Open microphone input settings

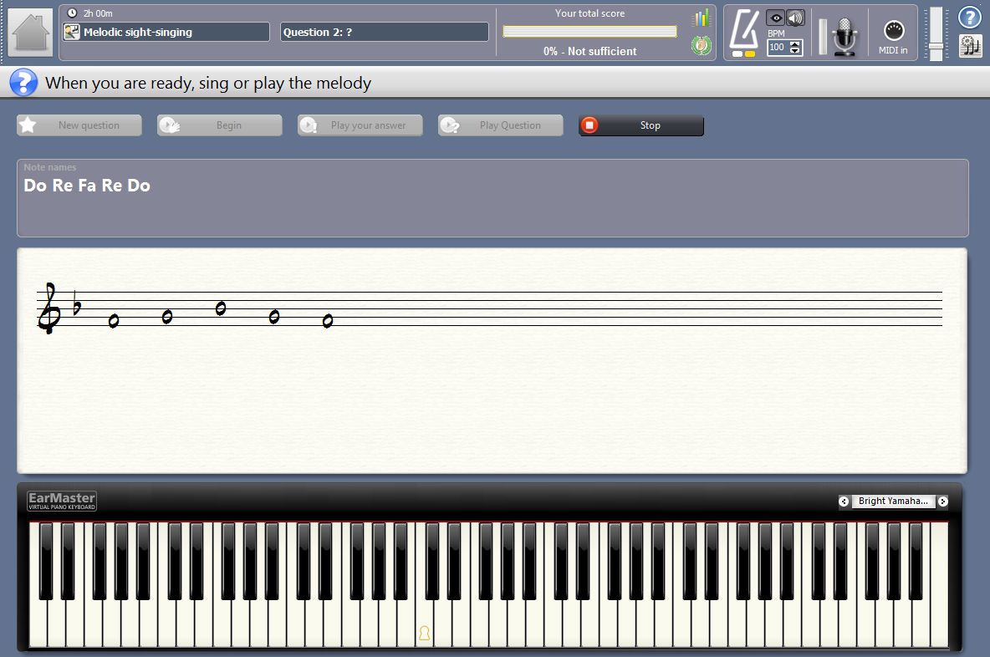point(845,36)
